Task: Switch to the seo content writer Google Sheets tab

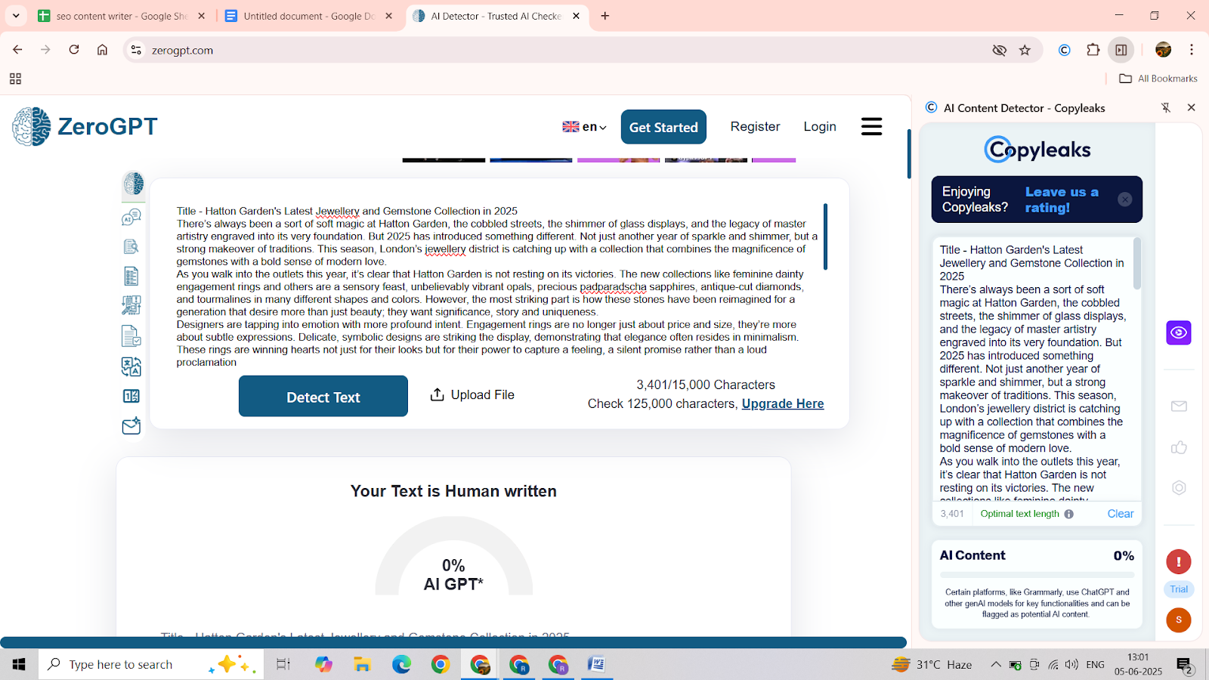Action: (121, 16)
